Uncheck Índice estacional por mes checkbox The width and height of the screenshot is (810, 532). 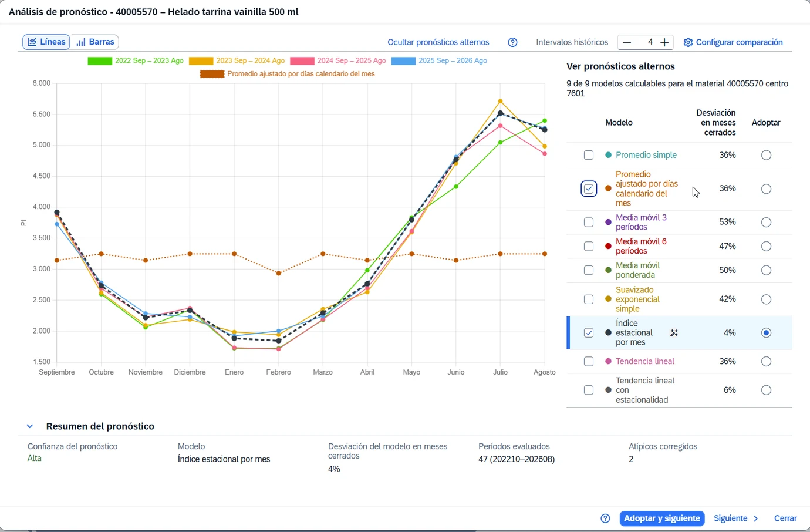click(589, 333)
